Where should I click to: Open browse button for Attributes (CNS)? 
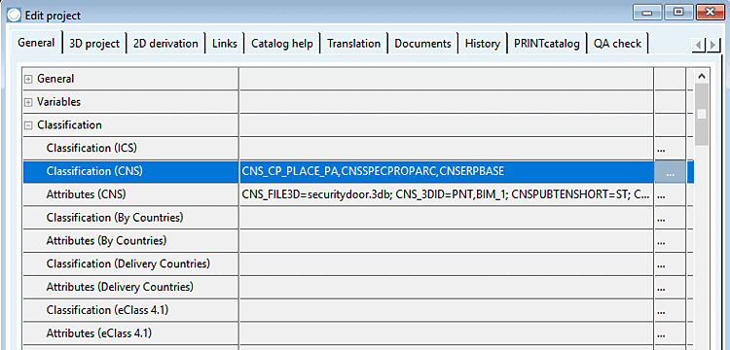(670, 194)
